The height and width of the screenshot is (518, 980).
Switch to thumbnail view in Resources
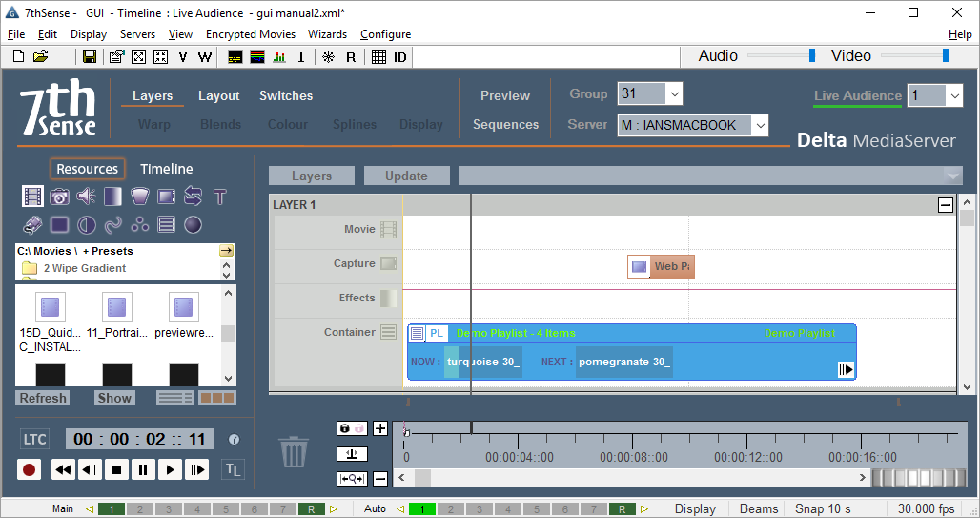click(216, 398)
